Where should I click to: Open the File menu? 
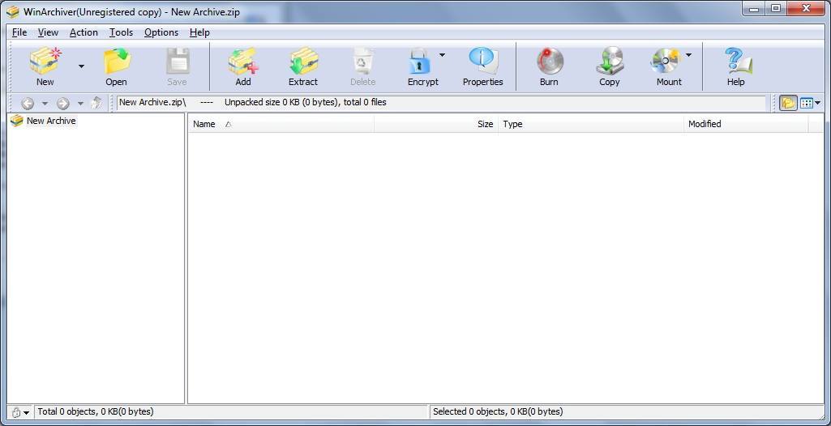coord(19,32)
